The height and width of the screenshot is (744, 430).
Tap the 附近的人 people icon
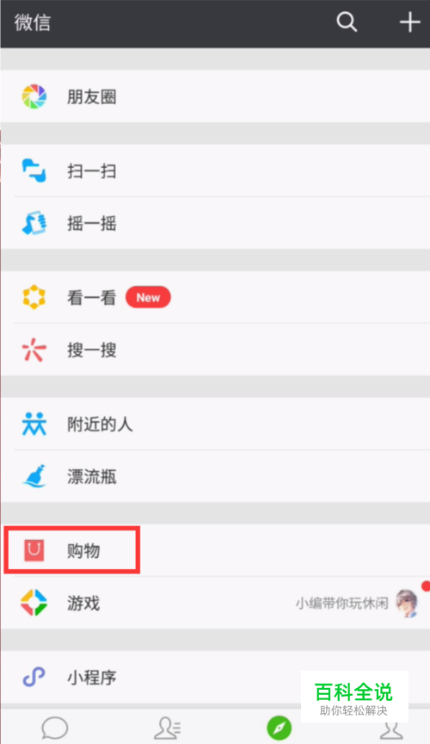(34, 424)
